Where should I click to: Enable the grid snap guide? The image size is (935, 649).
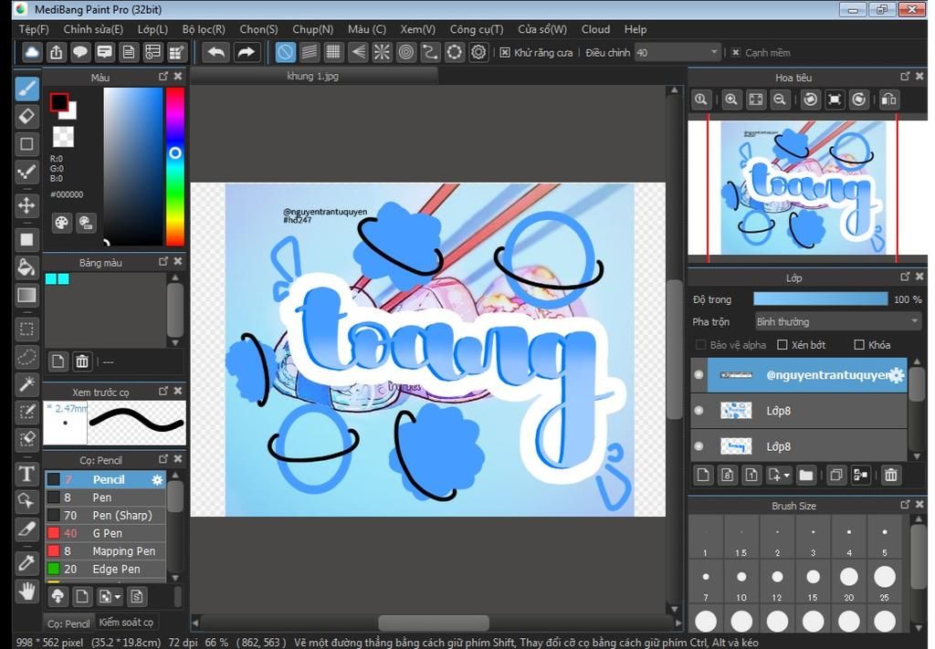[x=333, y=52]
